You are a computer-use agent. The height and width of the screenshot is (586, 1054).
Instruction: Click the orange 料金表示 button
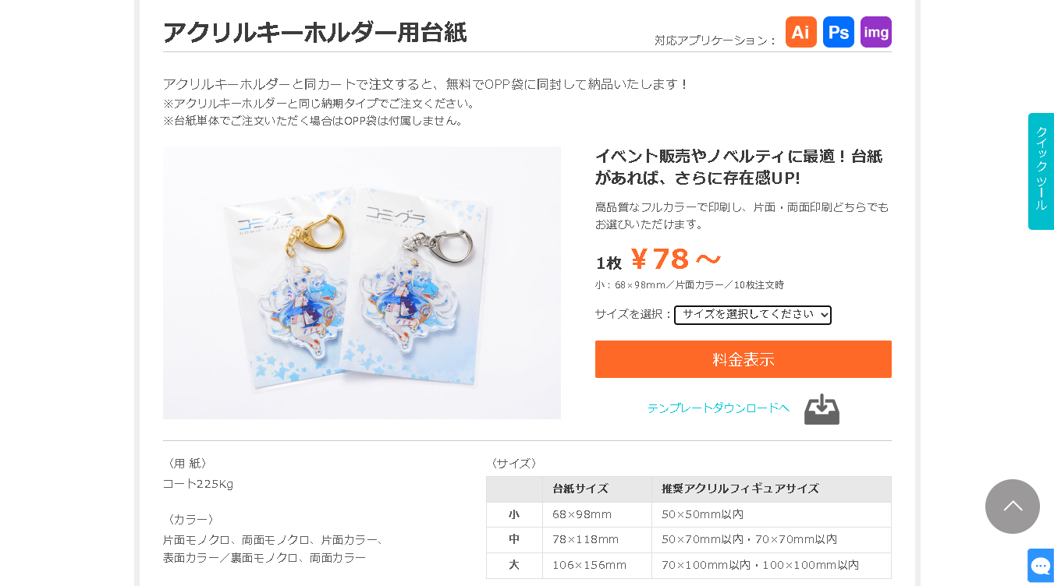coord(743,359)
